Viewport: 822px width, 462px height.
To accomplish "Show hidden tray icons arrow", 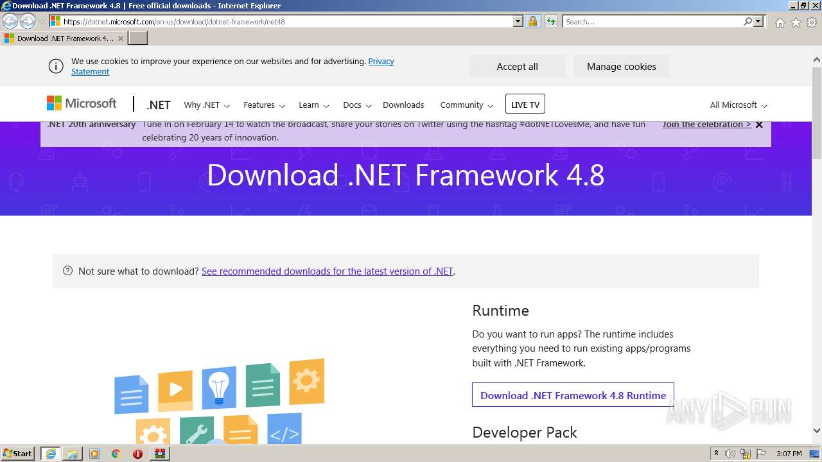I will (716, 453).
